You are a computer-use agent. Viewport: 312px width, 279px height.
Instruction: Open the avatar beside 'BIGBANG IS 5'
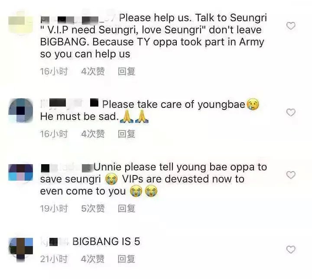pos(21,249)
